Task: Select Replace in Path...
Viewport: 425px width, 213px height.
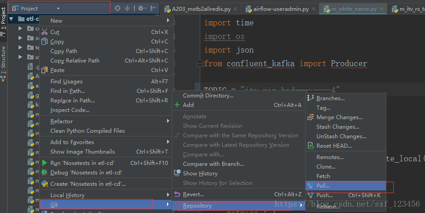Action: [106, 100]
